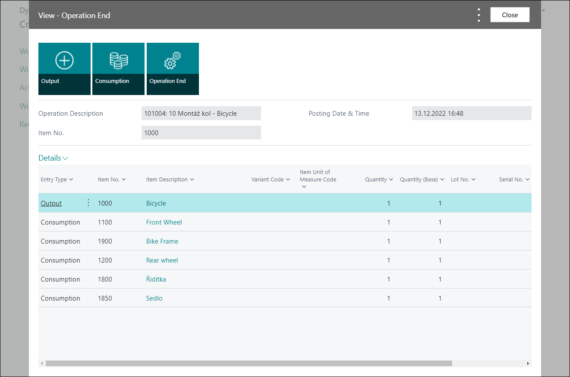Click the Front Wheel description link

coord(164,222)
